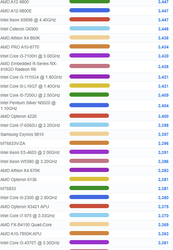Click the AMD Athlon X4 870K name

tap(20, 170)
